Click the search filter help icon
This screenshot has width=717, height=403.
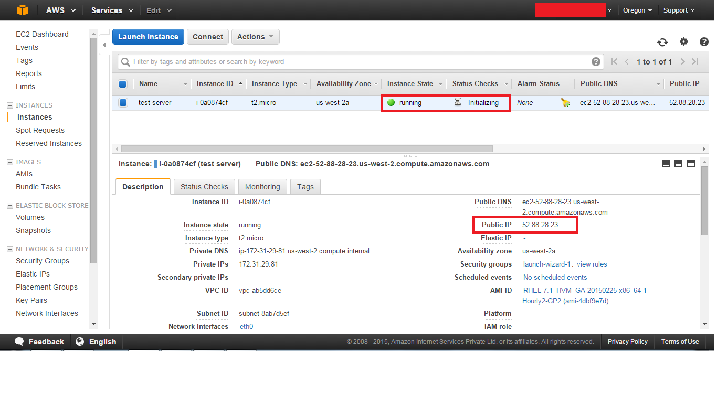point(596,61)
